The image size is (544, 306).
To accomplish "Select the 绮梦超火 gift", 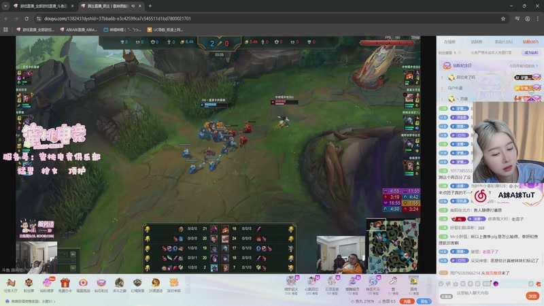I will [291, 285].
